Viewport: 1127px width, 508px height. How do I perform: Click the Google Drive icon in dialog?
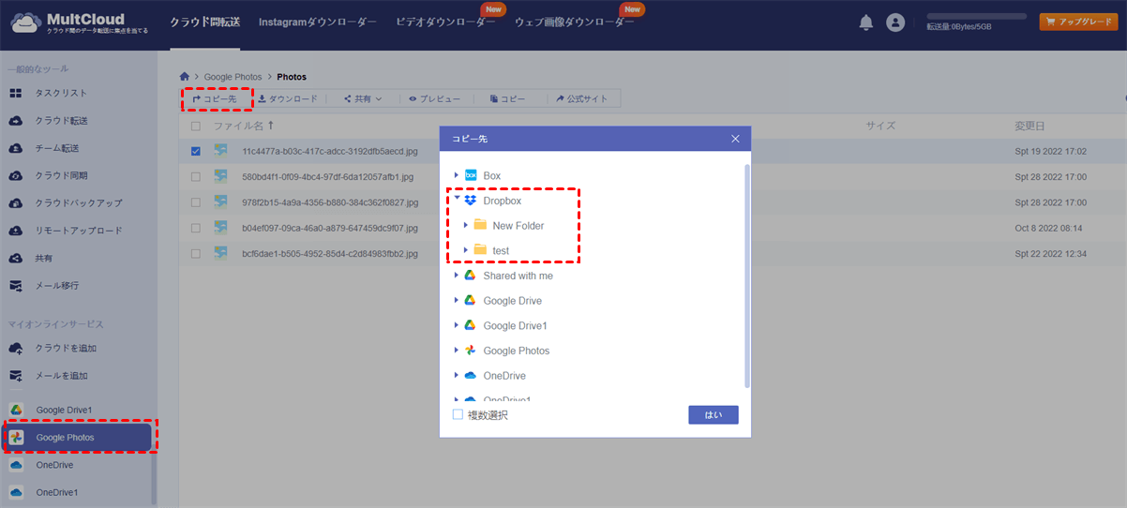point(471,300)
